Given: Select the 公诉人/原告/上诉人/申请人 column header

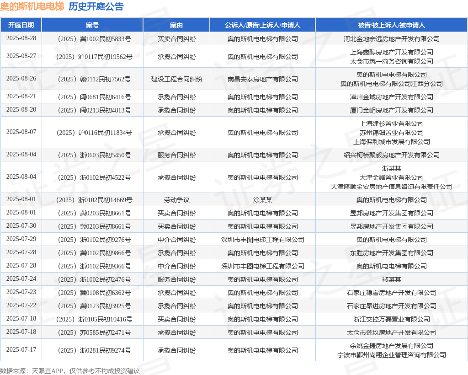Looking at the screenshot, I should tap(263, 25).
